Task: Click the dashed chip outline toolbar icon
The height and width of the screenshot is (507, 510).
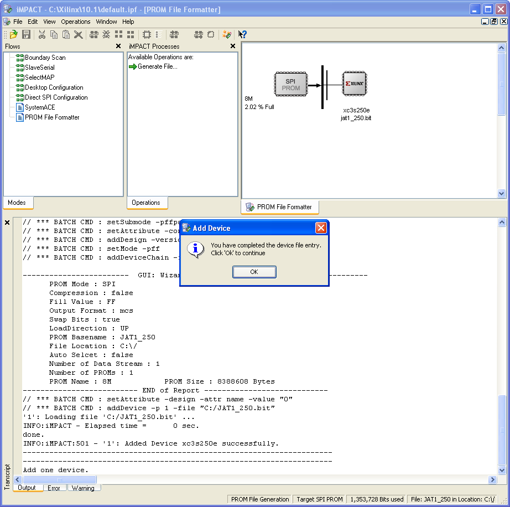Action: tap(211, 34)
